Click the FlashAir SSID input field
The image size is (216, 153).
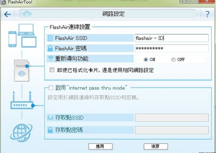coord(172,38)
